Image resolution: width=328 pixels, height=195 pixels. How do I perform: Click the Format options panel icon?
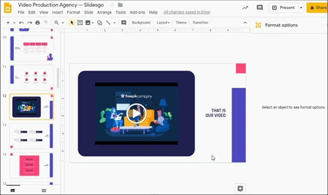click(x=258, y=25)
